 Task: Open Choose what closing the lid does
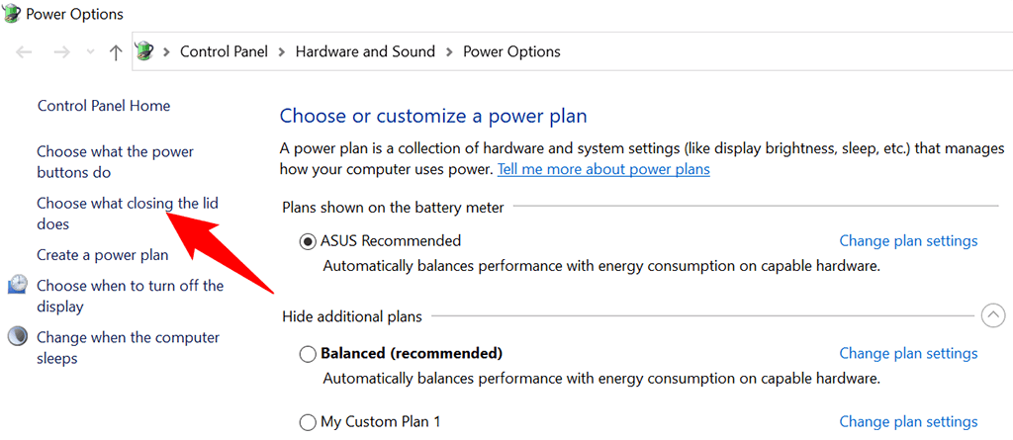coord(127,204)
